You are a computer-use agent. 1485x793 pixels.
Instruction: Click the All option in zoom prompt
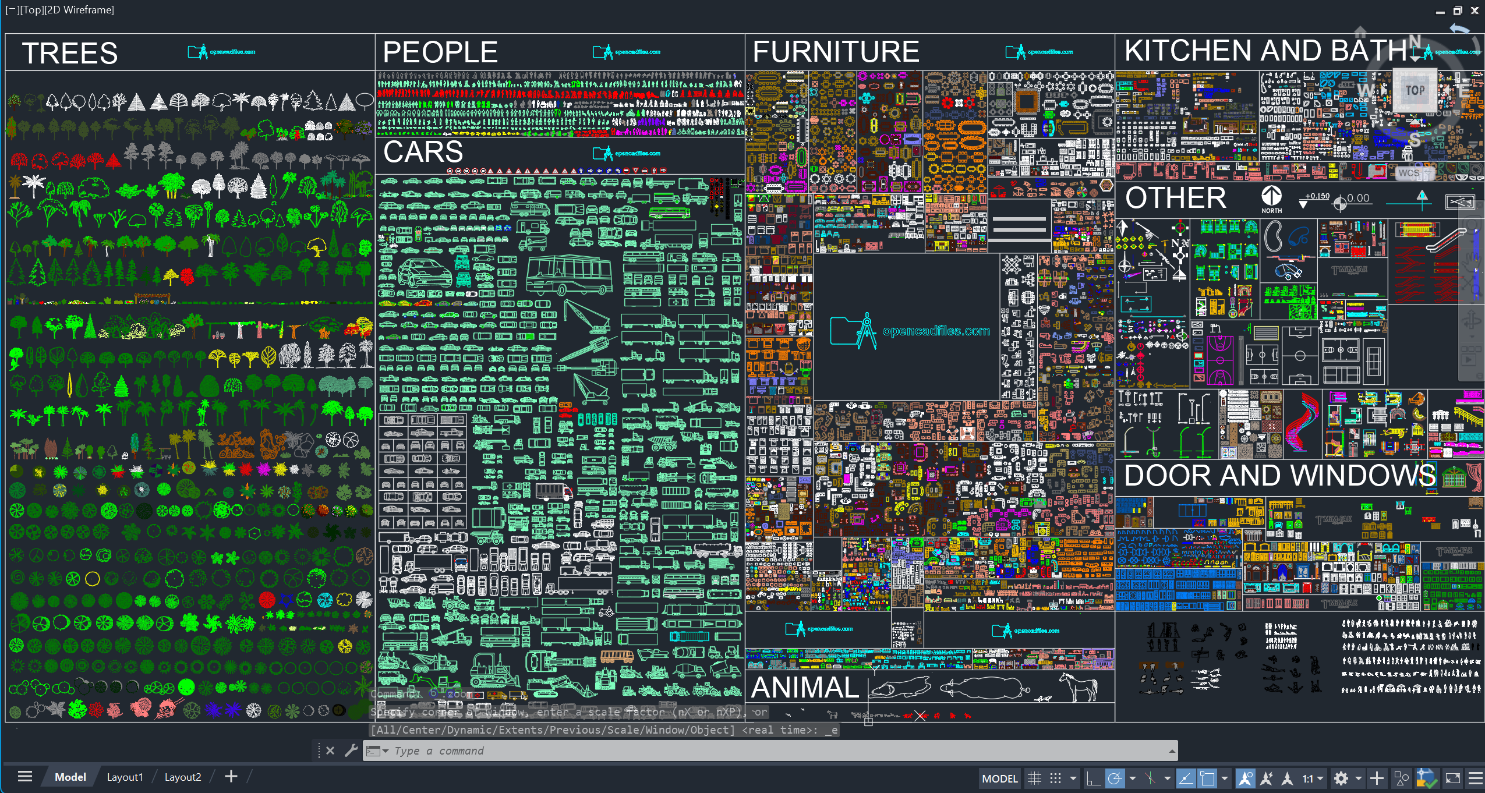coord(385,730)
